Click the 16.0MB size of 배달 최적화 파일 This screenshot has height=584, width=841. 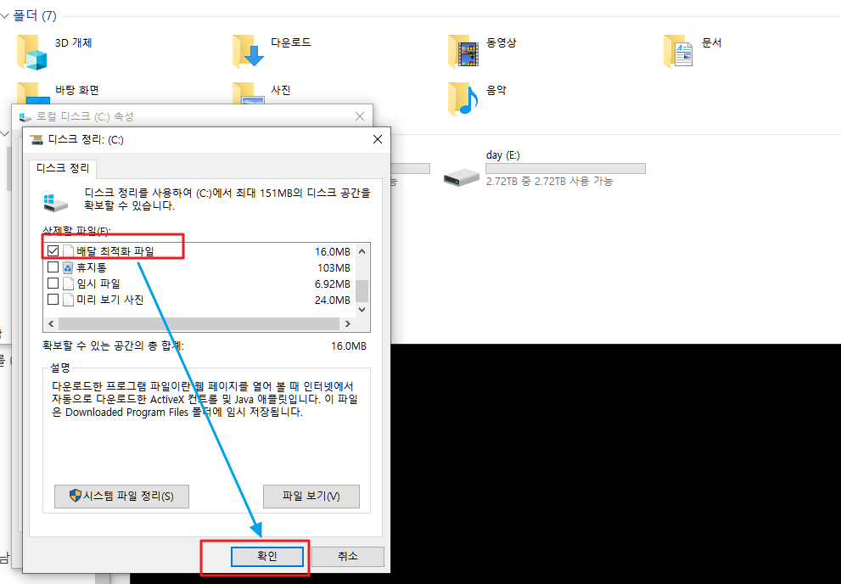tap(333, 251)
